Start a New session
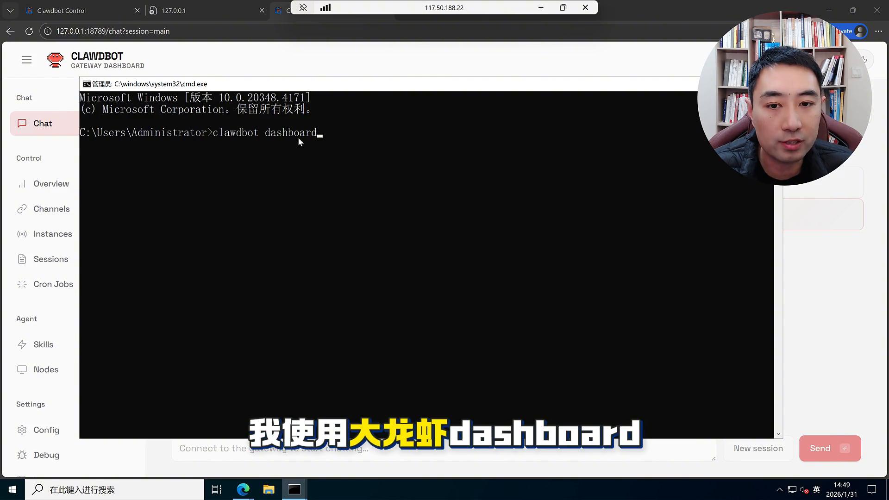 coord(758,448)
